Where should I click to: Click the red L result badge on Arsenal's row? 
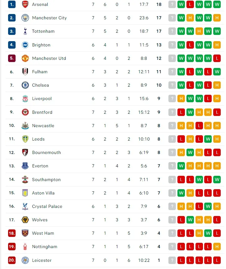tap(190, 4)
